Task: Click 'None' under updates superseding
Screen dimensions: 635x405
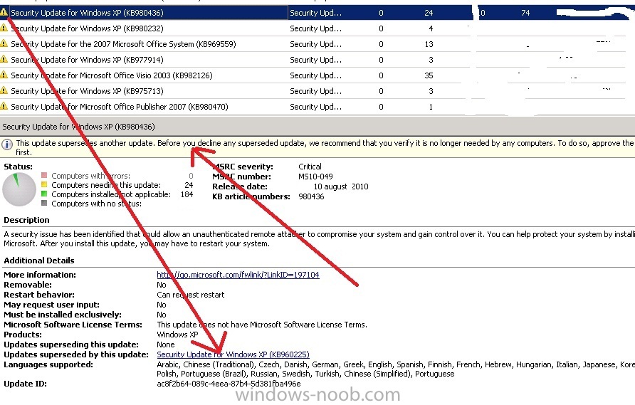Action: coord(166,344)
